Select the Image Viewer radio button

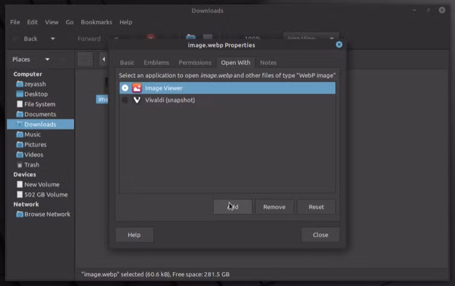click(x=125, y=88)
